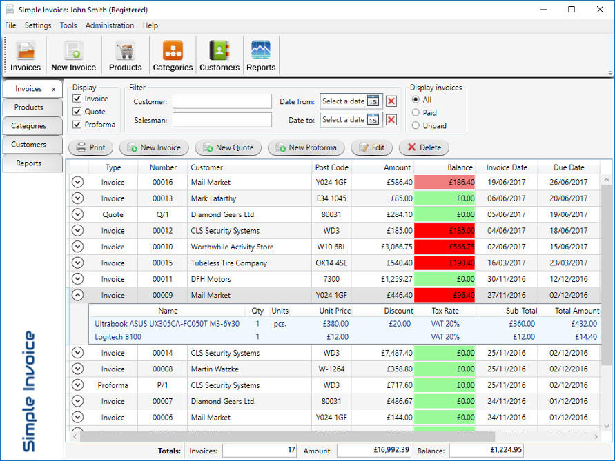
Task: Focus the Customer filter field
Action: pyautogui.click(x=222, y=101)
